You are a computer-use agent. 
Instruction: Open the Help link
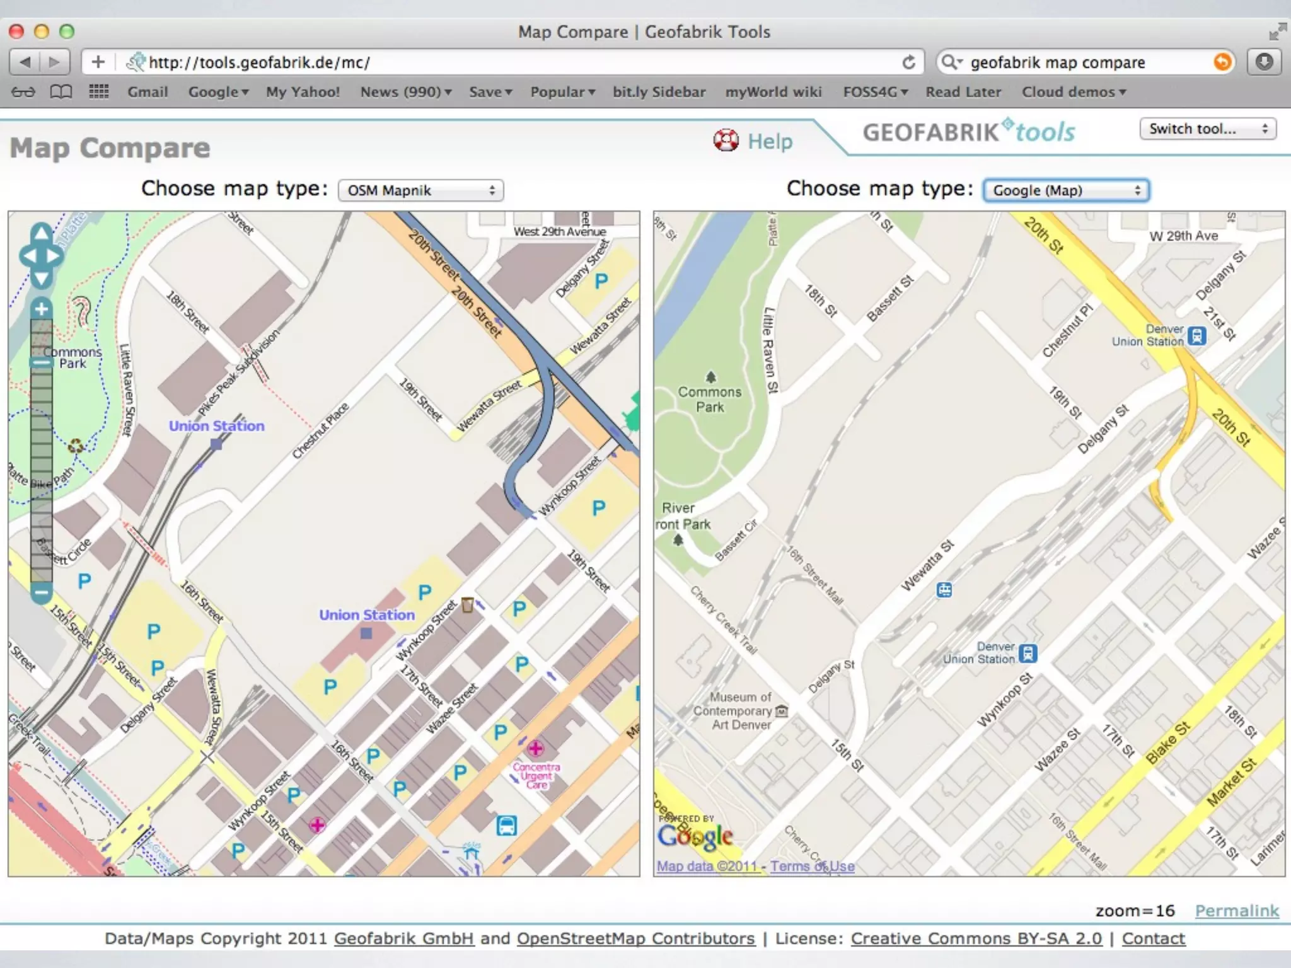click(x=769, y=141)
